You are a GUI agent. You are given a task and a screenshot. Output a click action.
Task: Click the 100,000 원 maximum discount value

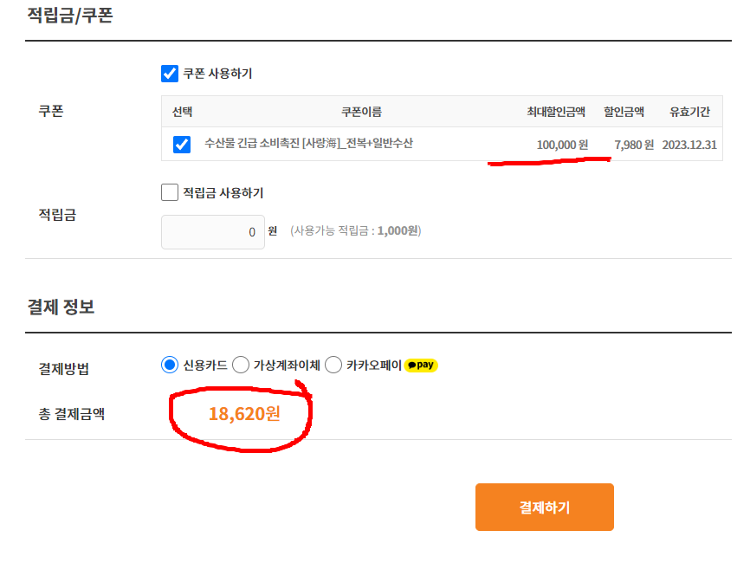tap(562, 145)
